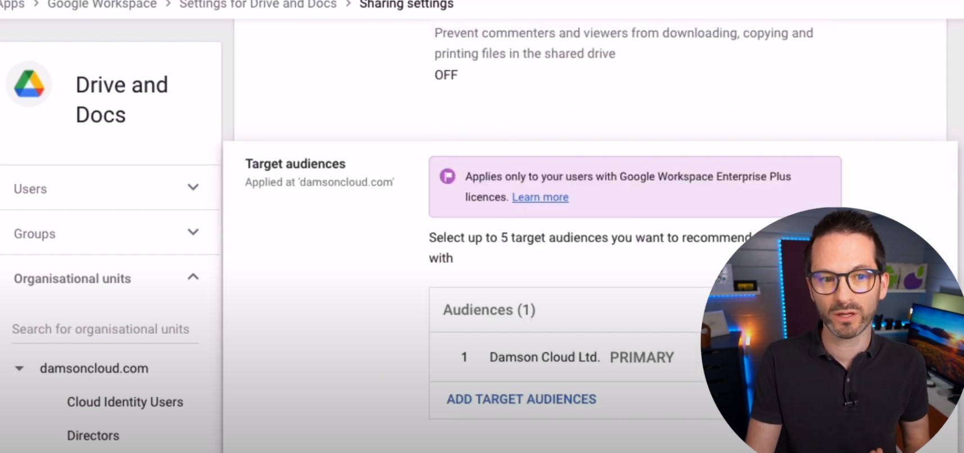Screen dimensions: 964x453
Task: Click the PRIMARY label text
Action: coord(642,357)
